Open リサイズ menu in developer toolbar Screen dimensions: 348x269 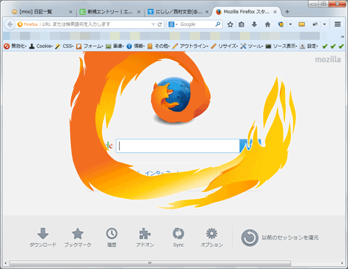(224, 46)
